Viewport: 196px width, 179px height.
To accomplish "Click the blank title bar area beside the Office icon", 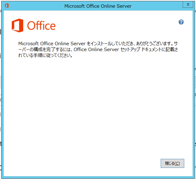I will (x=35, y=6).
